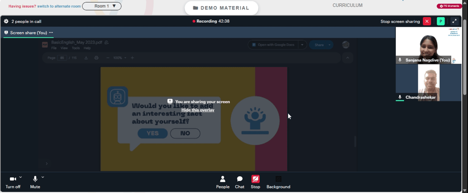Viewport: 468px width, 193px height.
Task: Click the download PDF icon
Action: tap(86, 58)
